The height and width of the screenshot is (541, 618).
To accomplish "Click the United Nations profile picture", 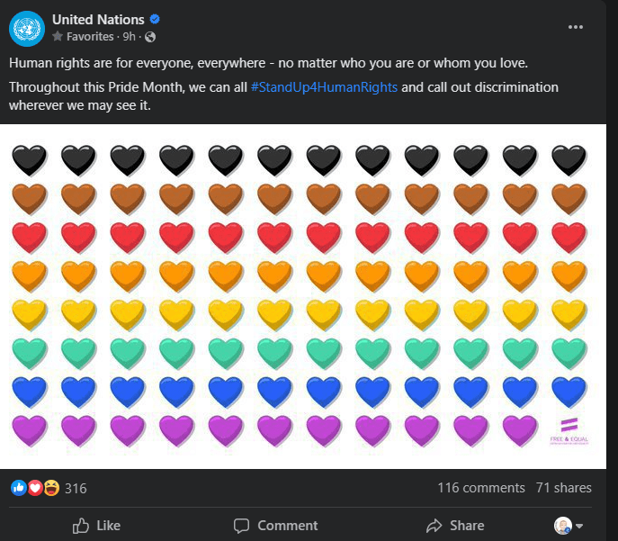I will (x=27, y=28).
